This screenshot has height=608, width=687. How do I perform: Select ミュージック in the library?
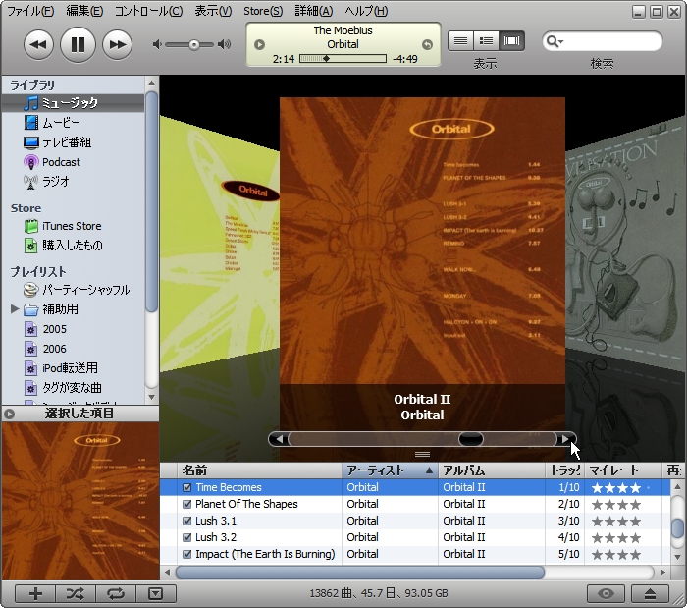coord(73,103)
